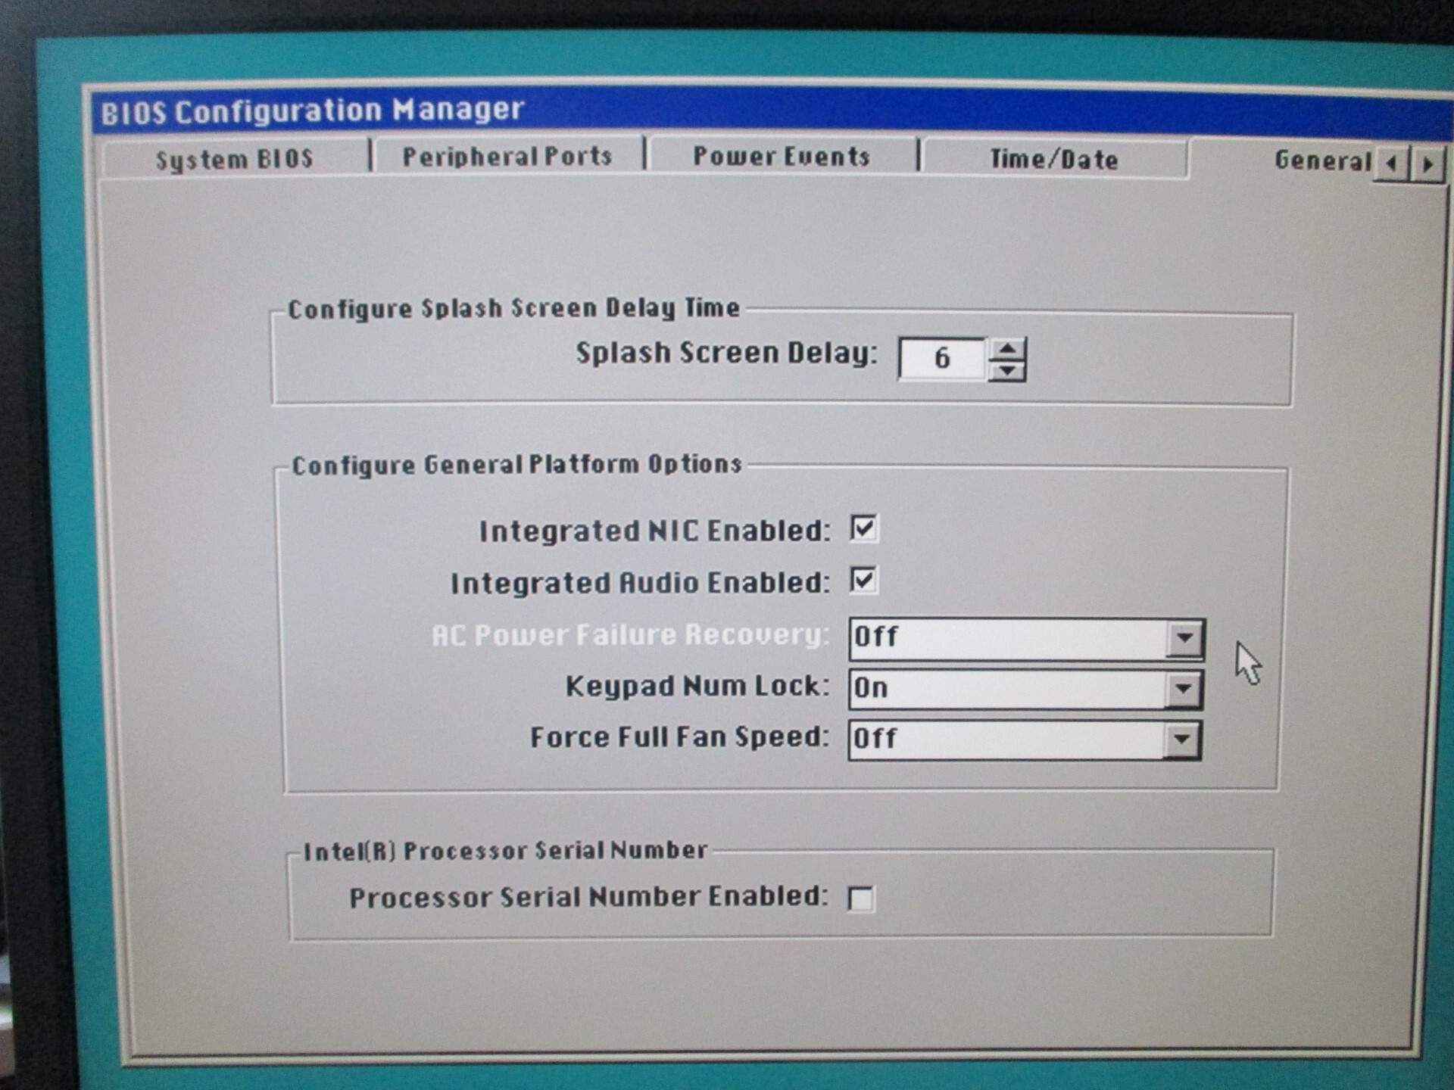Click the 'Processor Serial Number Enabled:' label
The image size is (1454, 1090).
588,897
